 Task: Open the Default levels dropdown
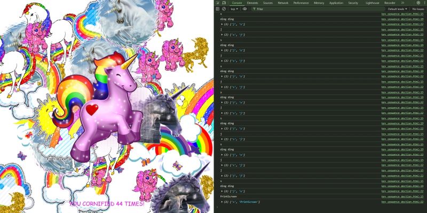[x=398, y=9]
